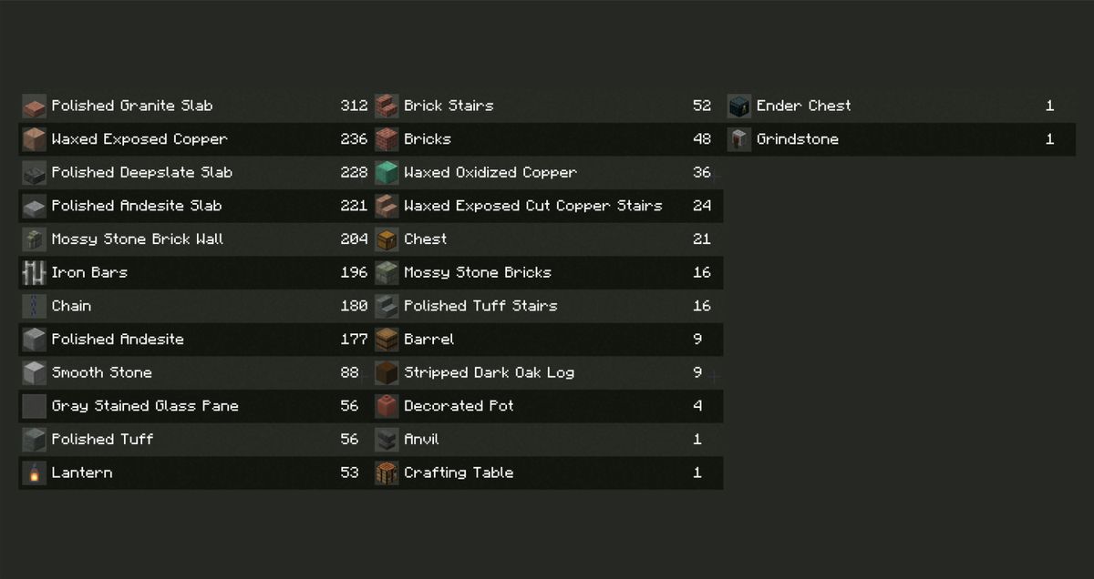This screenshot has height=579, width=1094.
Task: Click the Lantern item icon
Action: click(x=34, y=473)
